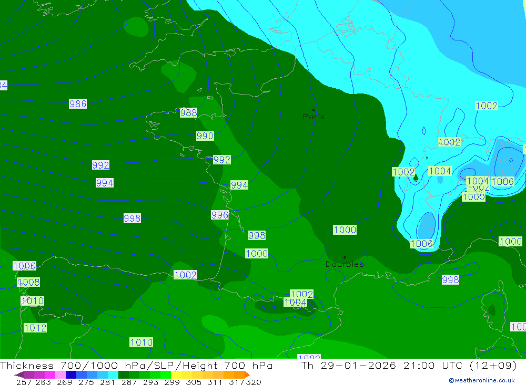526x385 pixels.
Task: Click the legend value 293
Action: point(150,382)
